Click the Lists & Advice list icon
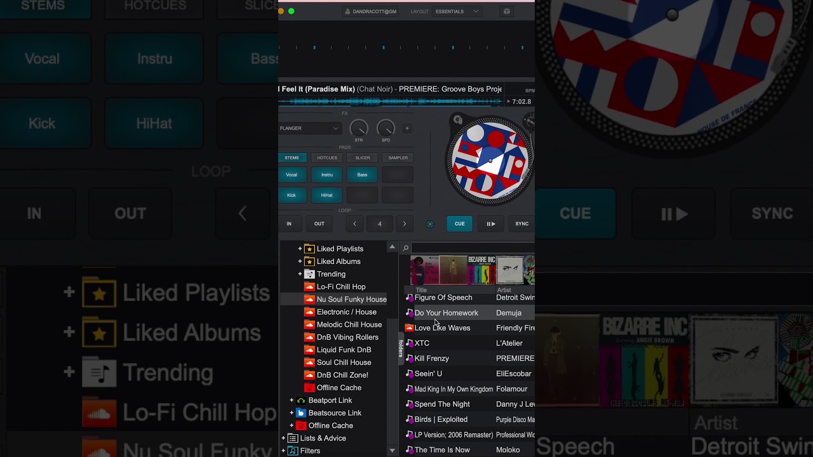 [293, 439]
